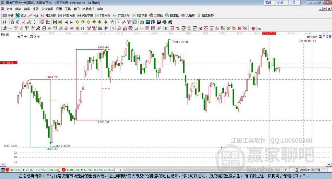
Task: Open the 六角形 hexagon chart
Action: click(x=188, y=16)
